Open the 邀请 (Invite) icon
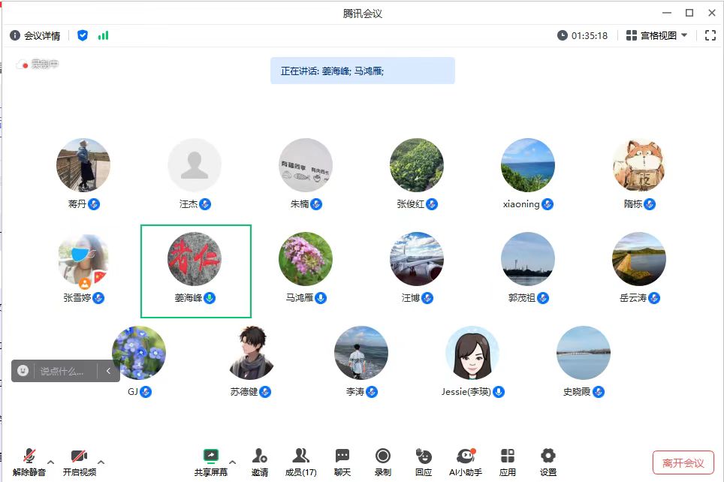 coord(259,461)
